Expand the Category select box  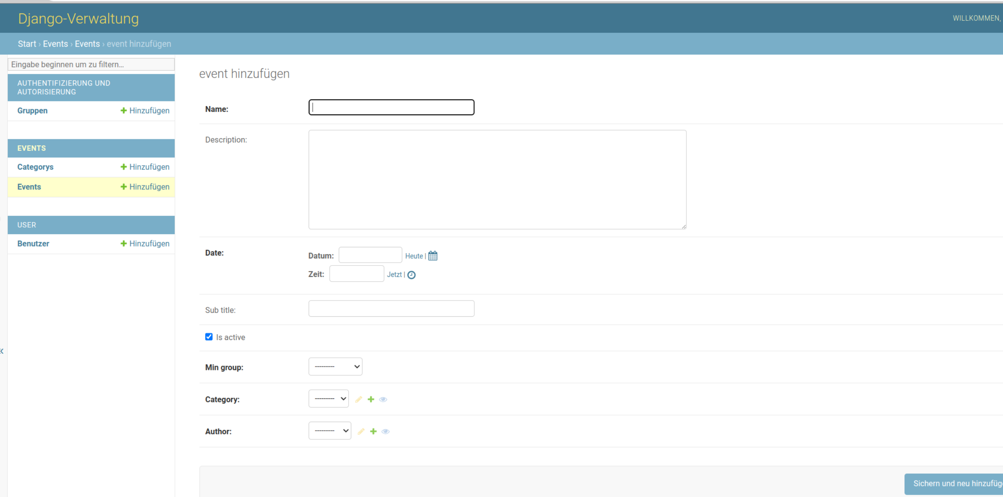[328, 398]
